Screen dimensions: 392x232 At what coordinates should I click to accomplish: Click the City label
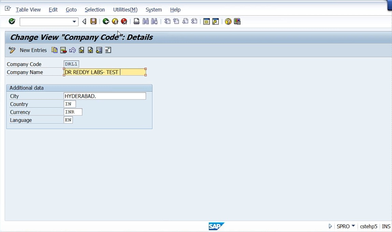14,96
